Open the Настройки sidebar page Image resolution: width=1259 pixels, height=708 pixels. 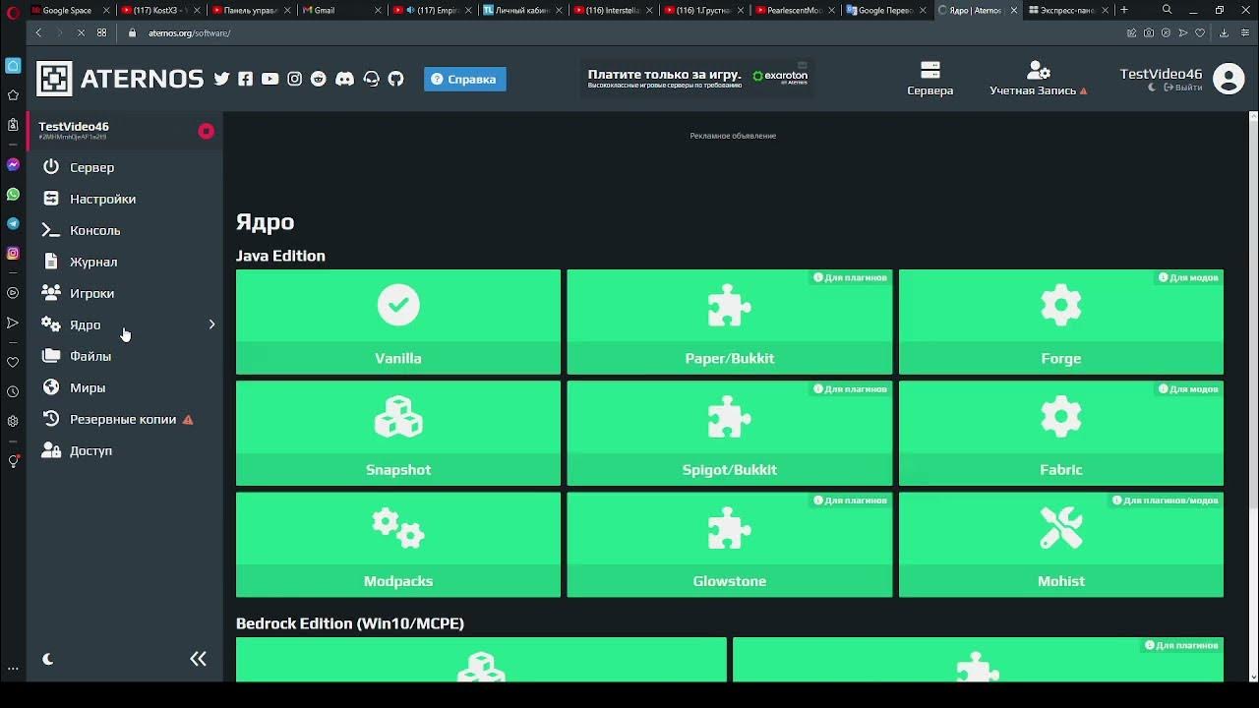click(125, 199)
